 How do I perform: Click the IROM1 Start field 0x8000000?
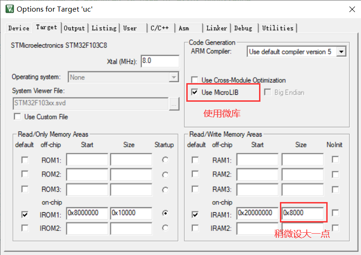[87, 213]
